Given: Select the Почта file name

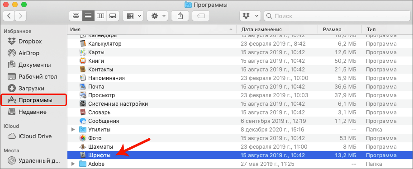Looking at the screenshot, I should coord(96,87).
